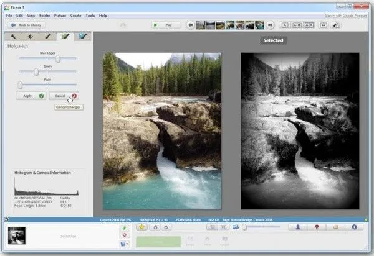Click the Export icon button
374x256 pixels.
pos(224,241)
